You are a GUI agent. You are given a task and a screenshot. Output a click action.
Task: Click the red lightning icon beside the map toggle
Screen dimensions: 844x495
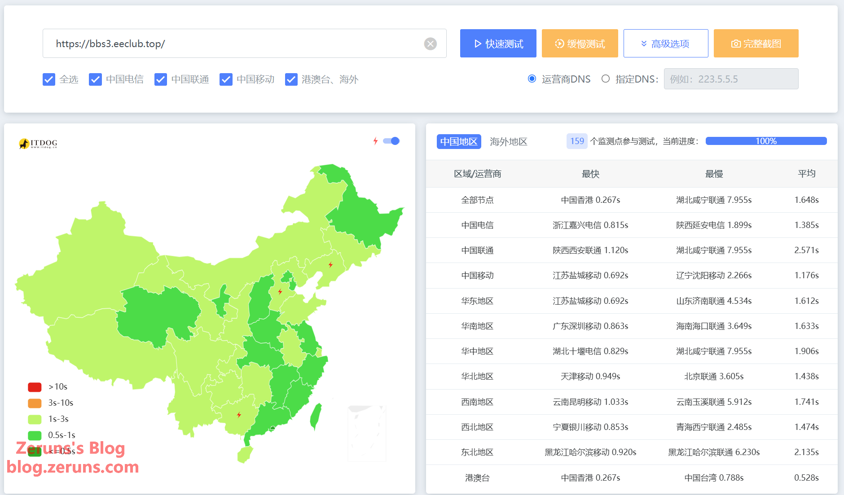375,141
